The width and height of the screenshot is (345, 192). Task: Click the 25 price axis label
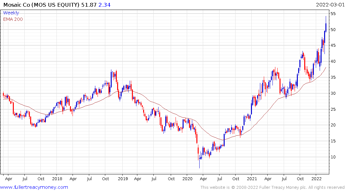[x=333, y=109]
